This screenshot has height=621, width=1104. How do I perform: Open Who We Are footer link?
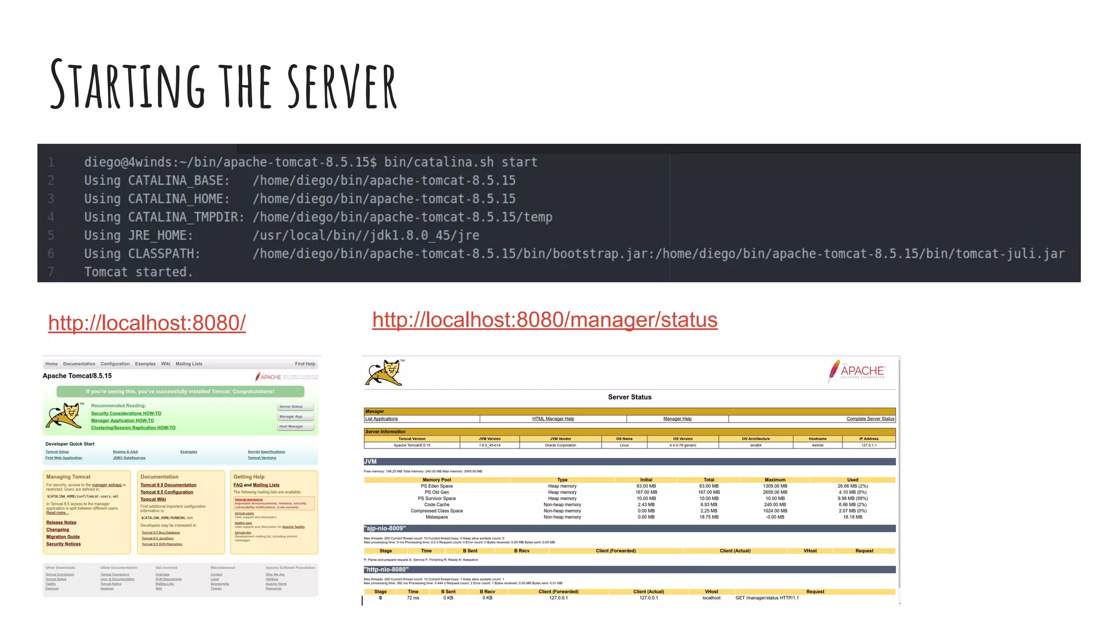point(275,575)
